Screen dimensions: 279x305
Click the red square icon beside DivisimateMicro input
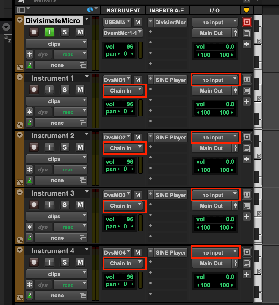coord(247,22)
